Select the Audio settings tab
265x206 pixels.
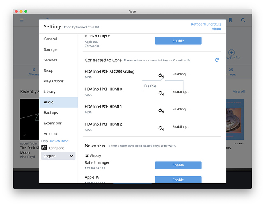click(x=58, y=102)
